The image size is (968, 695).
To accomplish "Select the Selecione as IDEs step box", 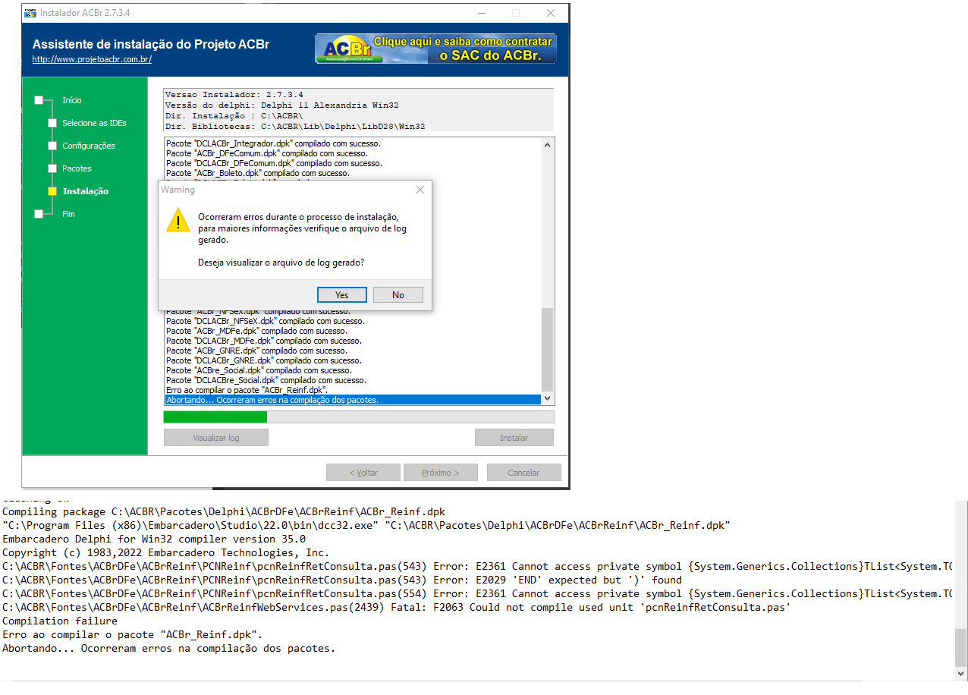I will point(52,123).
